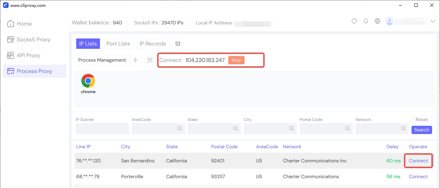
Task: Click the Search button
Action: [421, 130]
